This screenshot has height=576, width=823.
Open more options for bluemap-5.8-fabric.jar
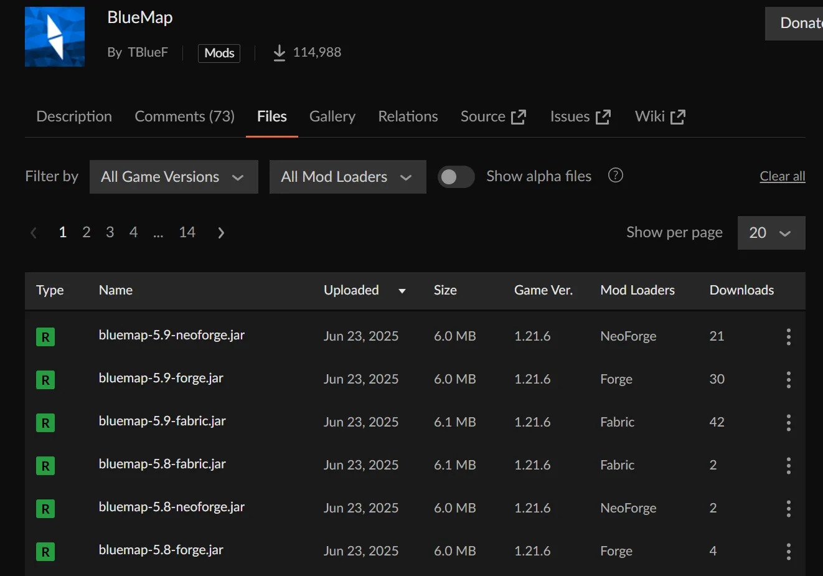coord(789,466)
